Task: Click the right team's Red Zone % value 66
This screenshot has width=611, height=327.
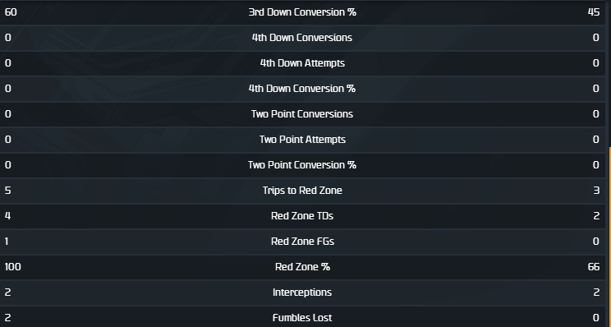Action: tap(594, 267)
